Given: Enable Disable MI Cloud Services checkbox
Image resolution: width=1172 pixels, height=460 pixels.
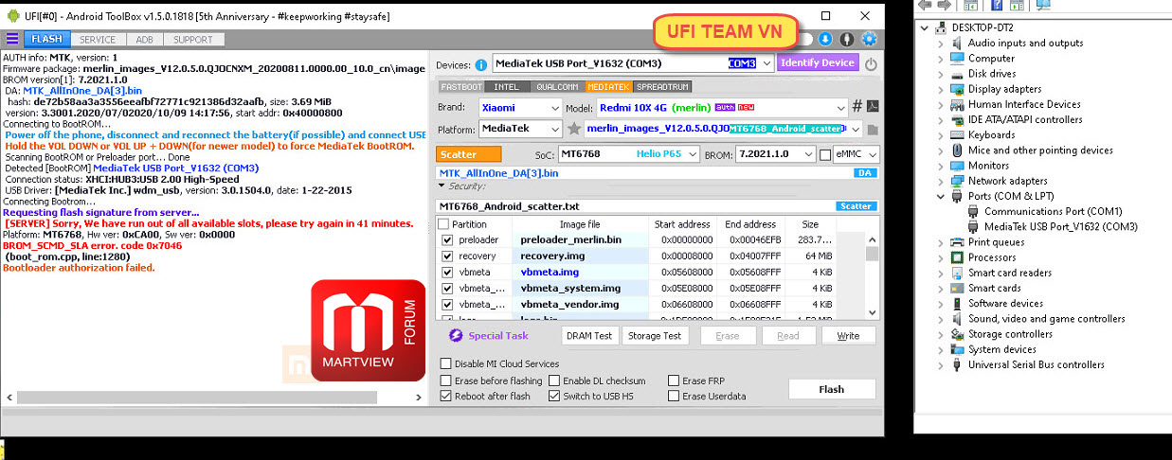Looking at the screenshot, I should [x=446, y=363].
